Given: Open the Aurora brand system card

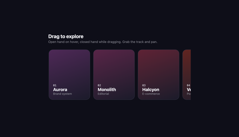Looking at the screenshot, I should (x=69, y=75).
